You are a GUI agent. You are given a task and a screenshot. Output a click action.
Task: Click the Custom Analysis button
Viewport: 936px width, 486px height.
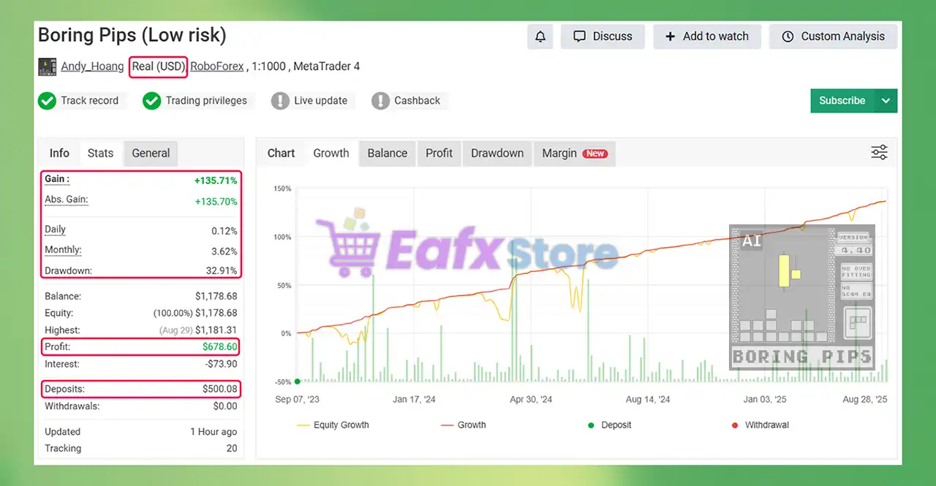click(x=833, y=37)
